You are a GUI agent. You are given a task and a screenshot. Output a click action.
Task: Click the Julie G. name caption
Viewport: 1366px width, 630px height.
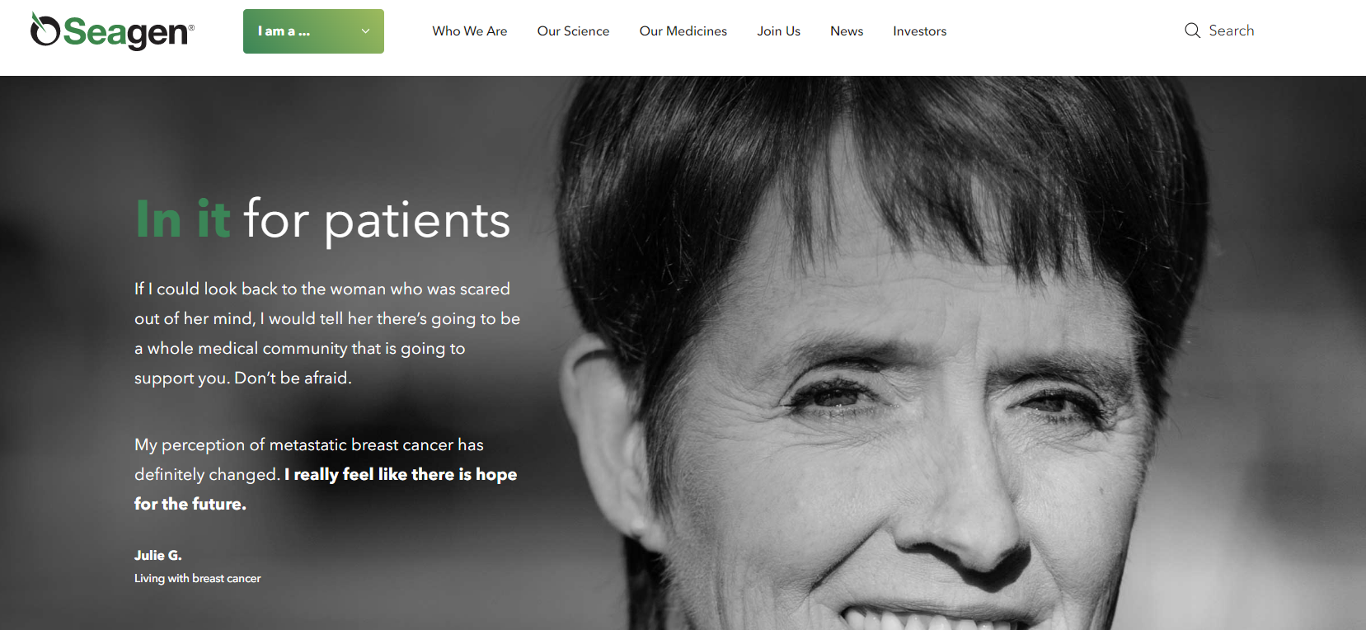(x=158, y=555)
